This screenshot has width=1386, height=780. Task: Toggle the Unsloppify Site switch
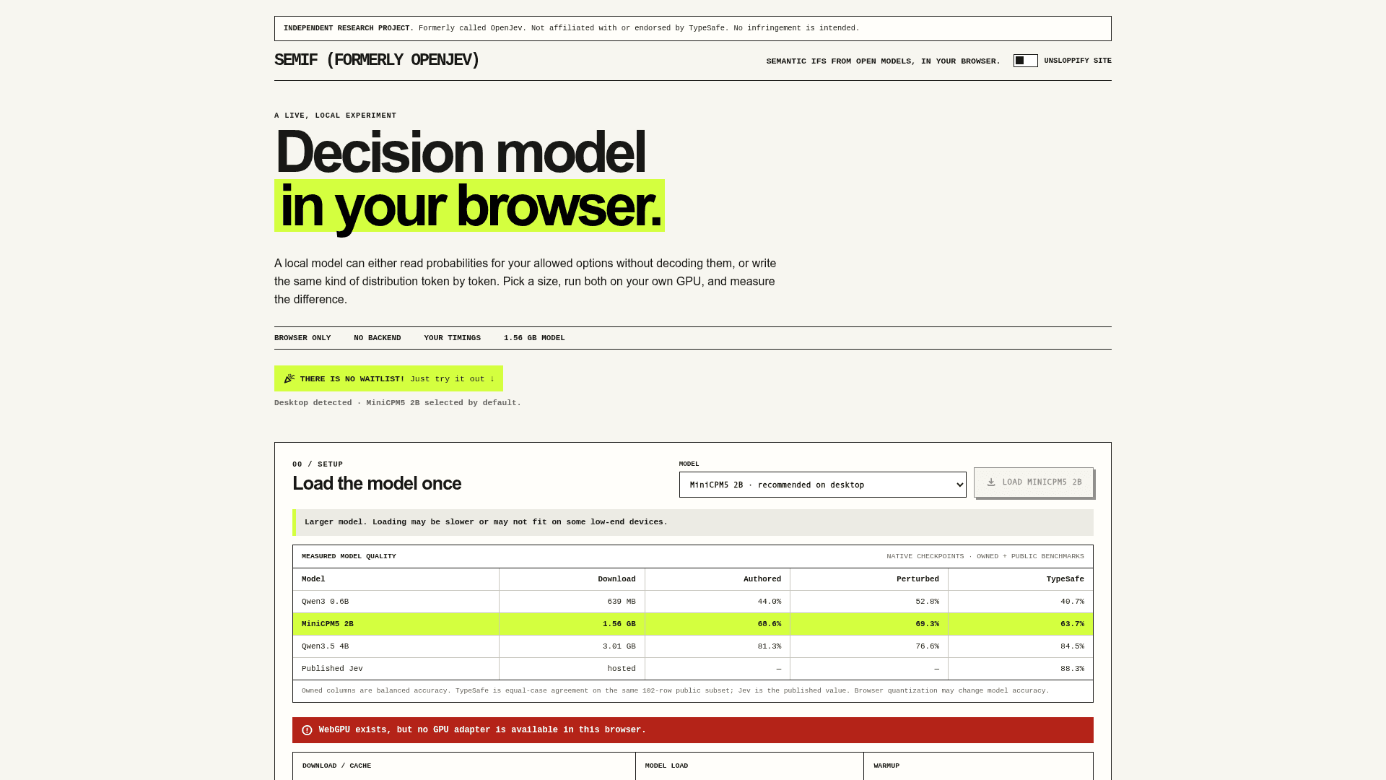point(1025,61)
